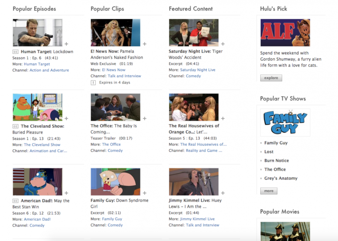Click the more button under Popular TV Shows
Viewport: 338px width, 241px height.
click(269, 191)
